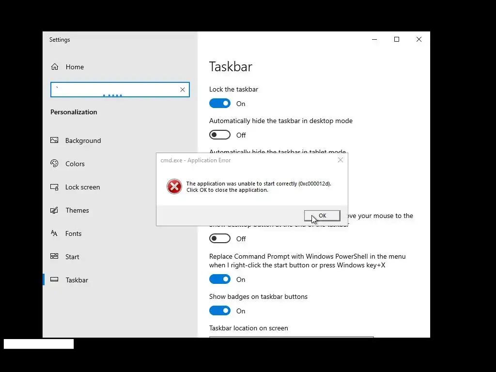This screenshot has height=372, width=496.
Task: Click the Colors palette icon
Action: click(54, 163)
